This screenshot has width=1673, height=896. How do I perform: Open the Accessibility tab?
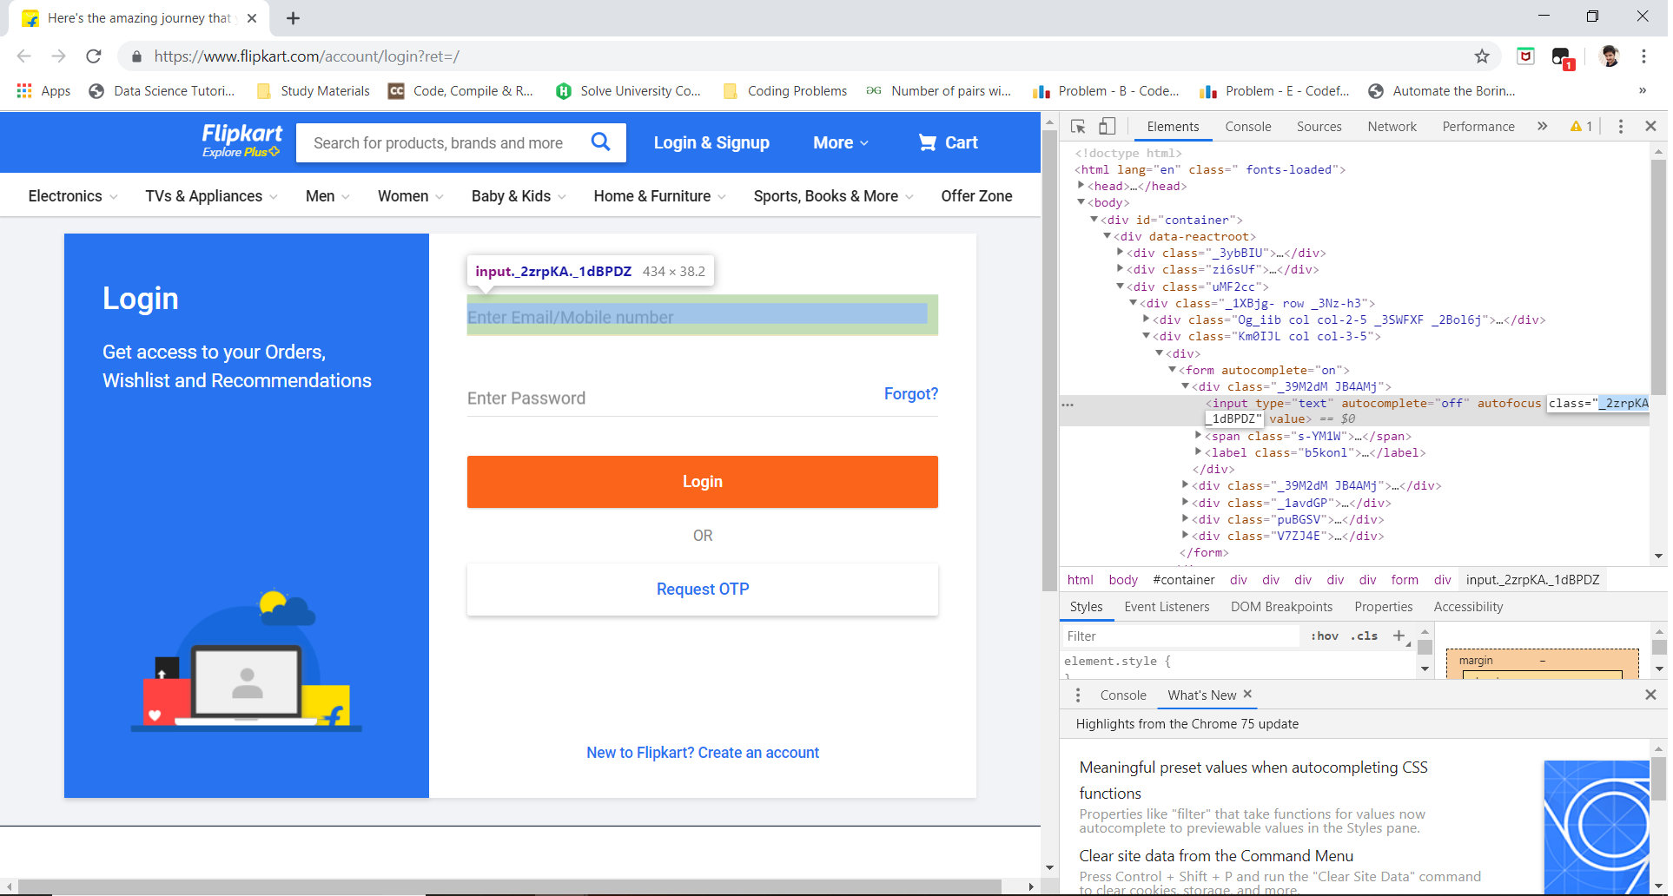(x=1468, y=607)
